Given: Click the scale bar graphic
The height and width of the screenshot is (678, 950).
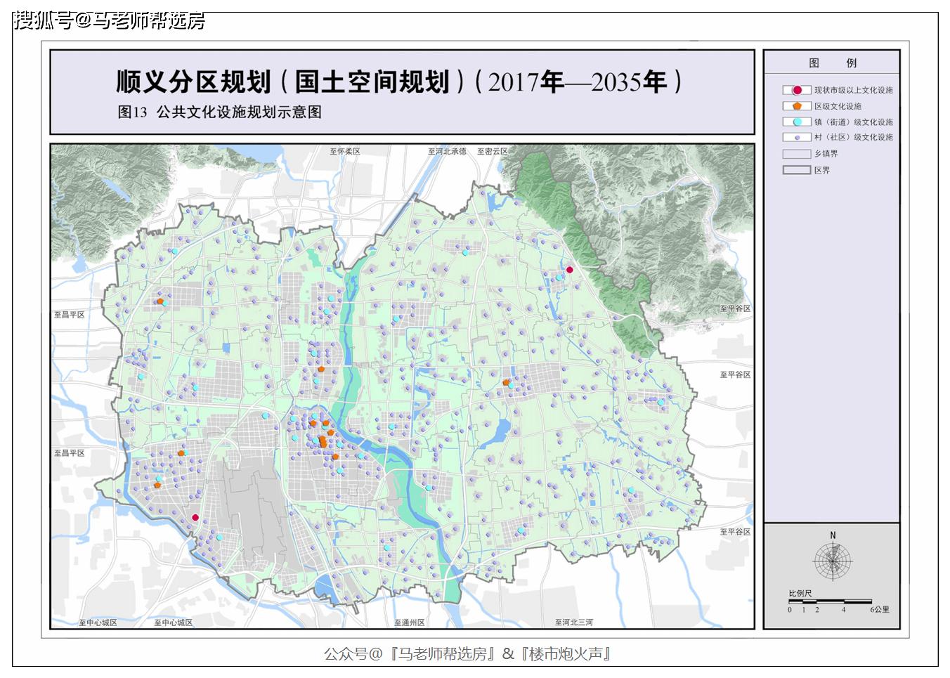Looking at the screenshot, I should tap(830, 601).
